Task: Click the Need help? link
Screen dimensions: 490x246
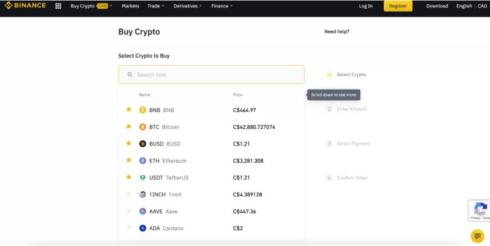Action: coord(337,31)
